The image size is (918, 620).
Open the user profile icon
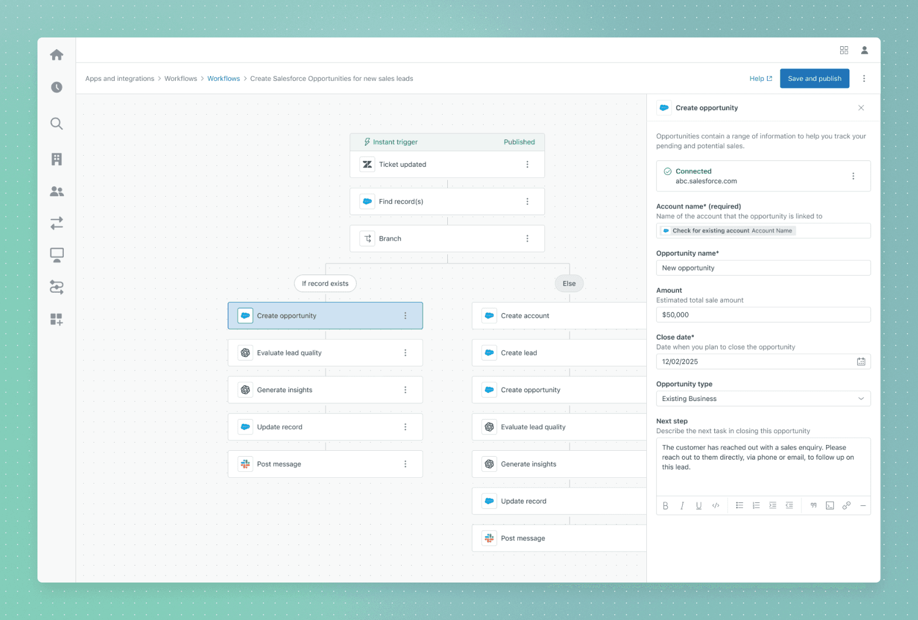pyautogui.click(x=864, y=50)
